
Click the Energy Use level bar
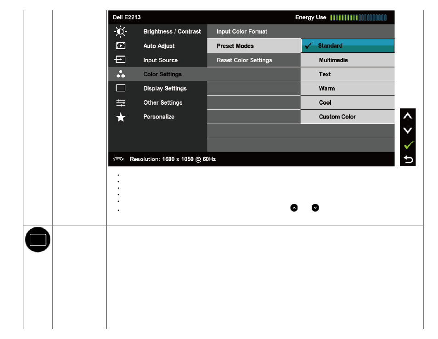pos(359,17)
